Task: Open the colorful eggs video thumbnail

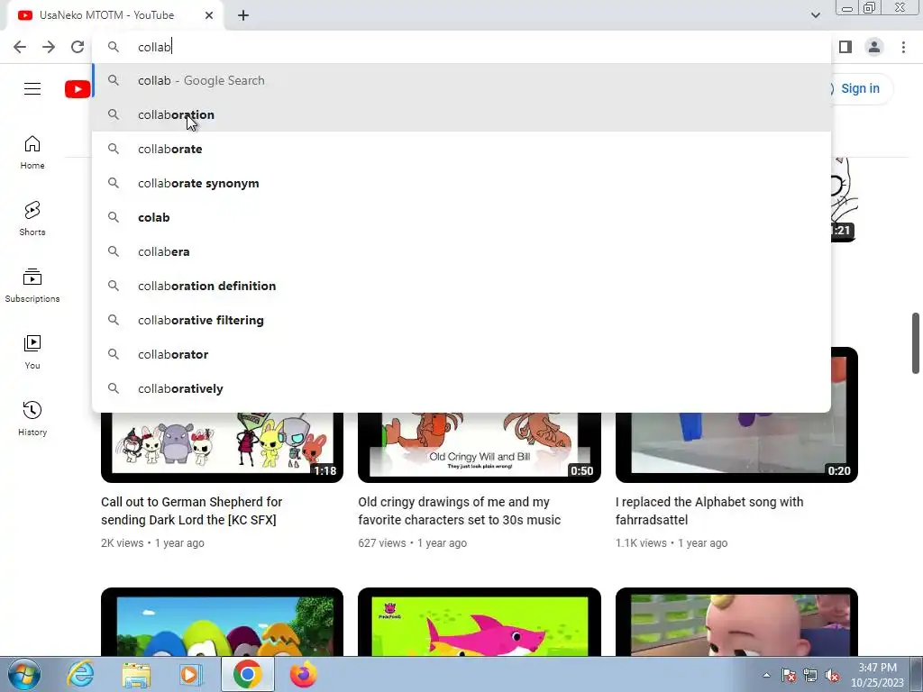Action: point(222,622)
